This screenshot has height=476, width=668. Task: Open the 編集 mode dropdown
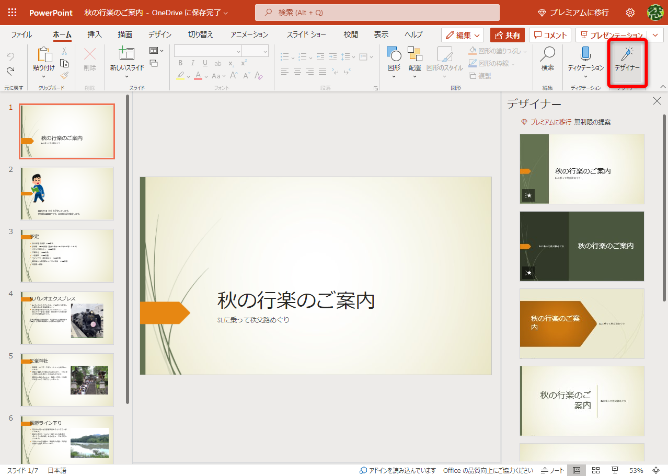462,35
